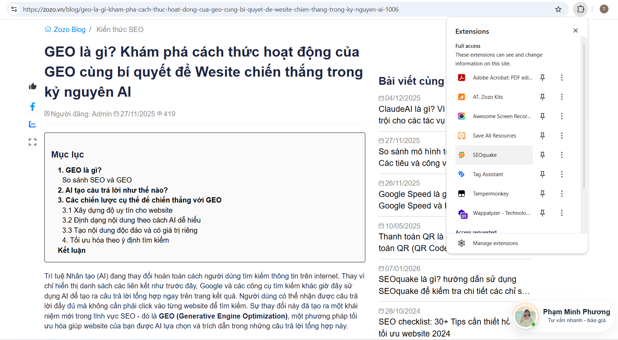
Task: Pin the SEOquake extension to toolbar
Action: click(542, 155)
